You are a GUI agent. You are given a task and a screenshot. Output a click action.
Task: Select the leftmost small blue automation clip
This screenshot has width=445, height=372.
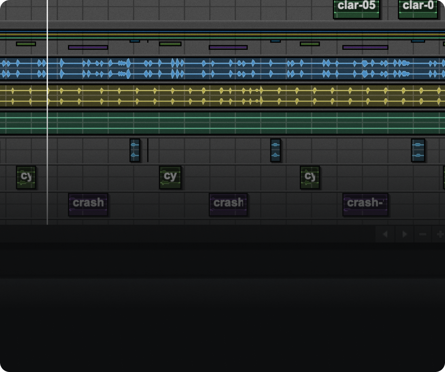click(x=134, y=150)
